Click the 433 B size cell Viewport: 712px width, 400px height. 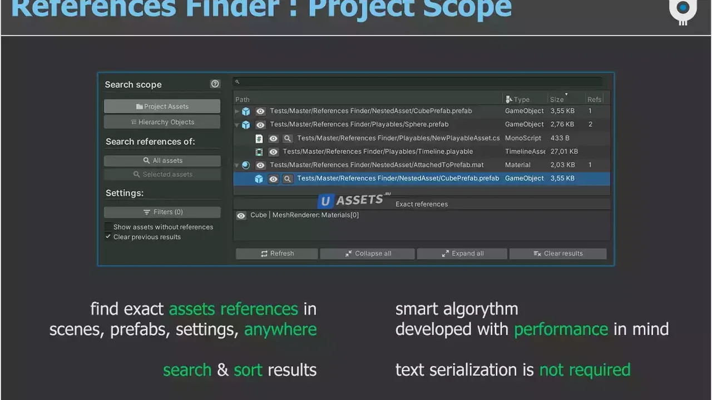coord(560,138)
